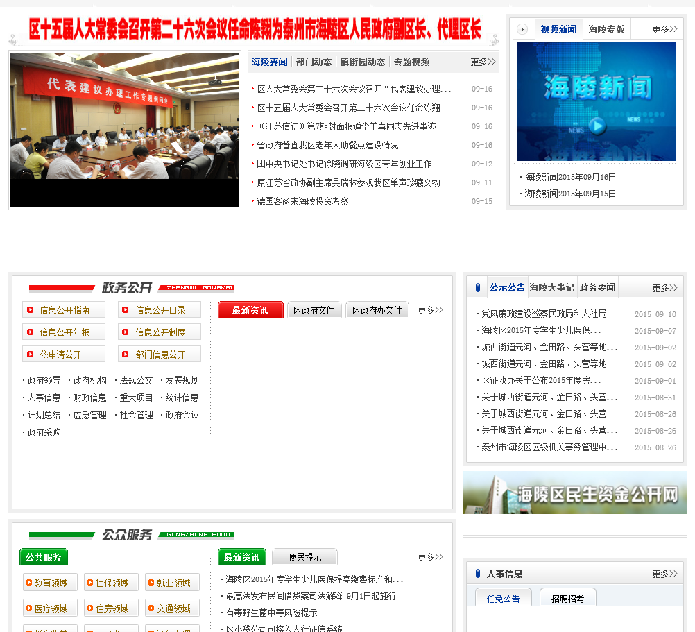Screen dimensions: 695x632
Task: Click 更多>> beside 区政府办文件
Action: [x=430, y=310]
